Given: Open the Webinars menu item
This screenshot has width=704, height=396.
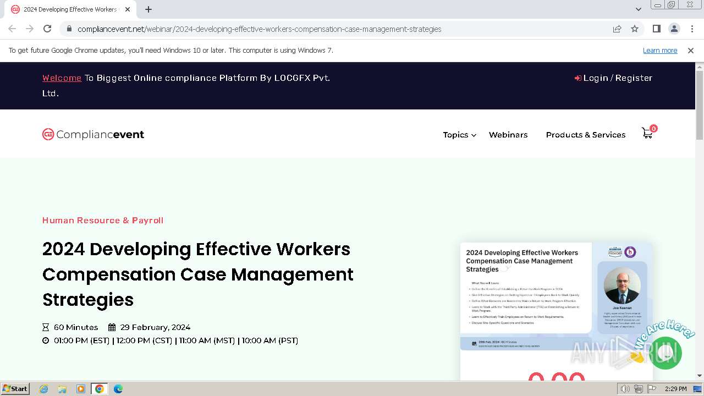Looking at the screenshot, I should tap(508, 135).
